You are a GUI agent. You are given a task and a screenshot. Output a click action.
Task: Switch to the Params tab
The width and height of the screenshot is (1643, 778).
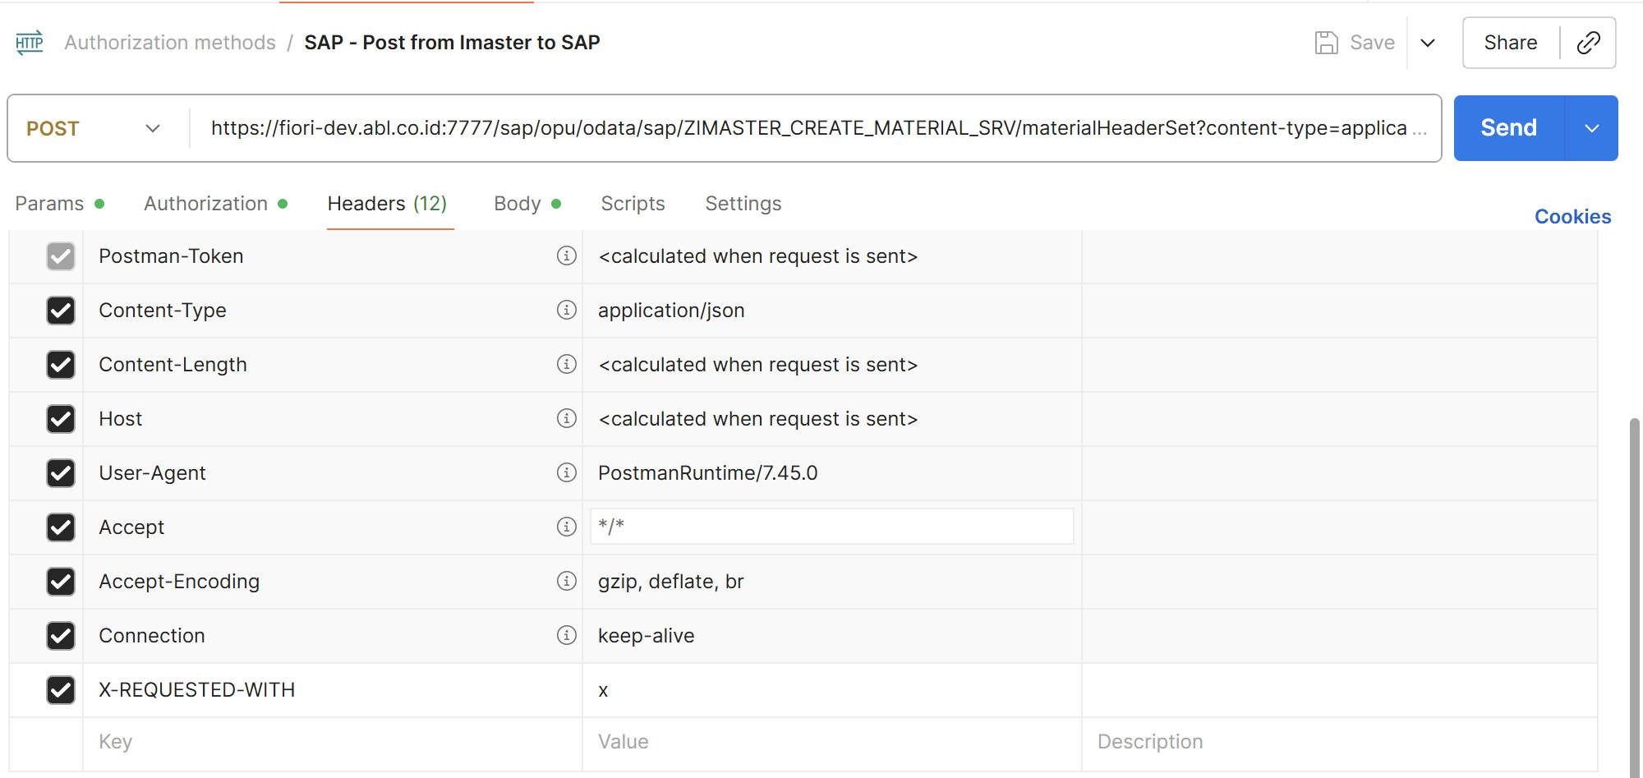pos(59,204)
